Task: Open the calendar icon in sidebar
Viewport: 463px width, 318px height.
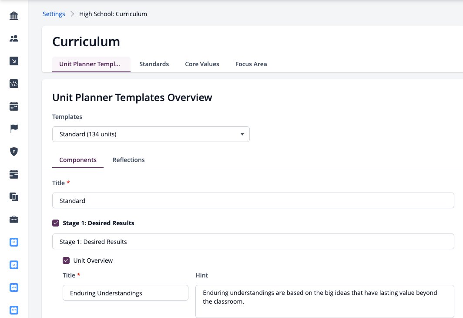Action: coord(14,106)
